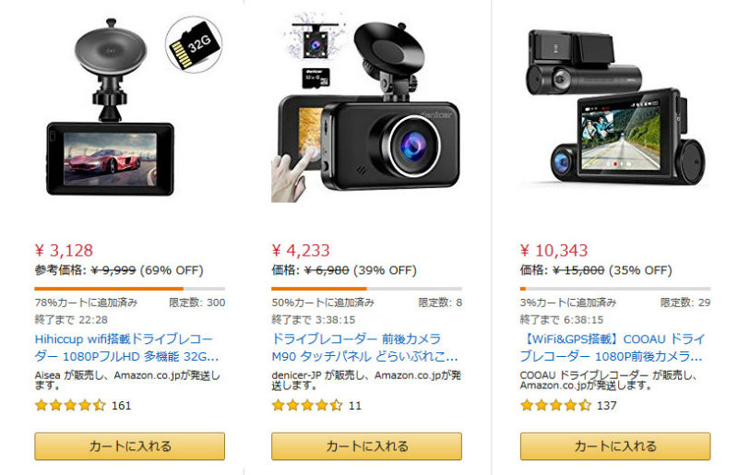Viewport: 738px width, 475px height.
Task: Click the ¥ 10,343 deal price
Action: pos(554,251)
